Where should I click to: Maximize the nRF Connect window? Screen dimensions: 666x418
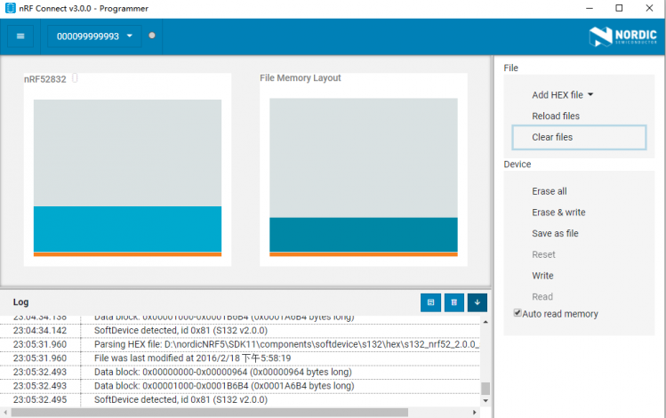(619, 8)
